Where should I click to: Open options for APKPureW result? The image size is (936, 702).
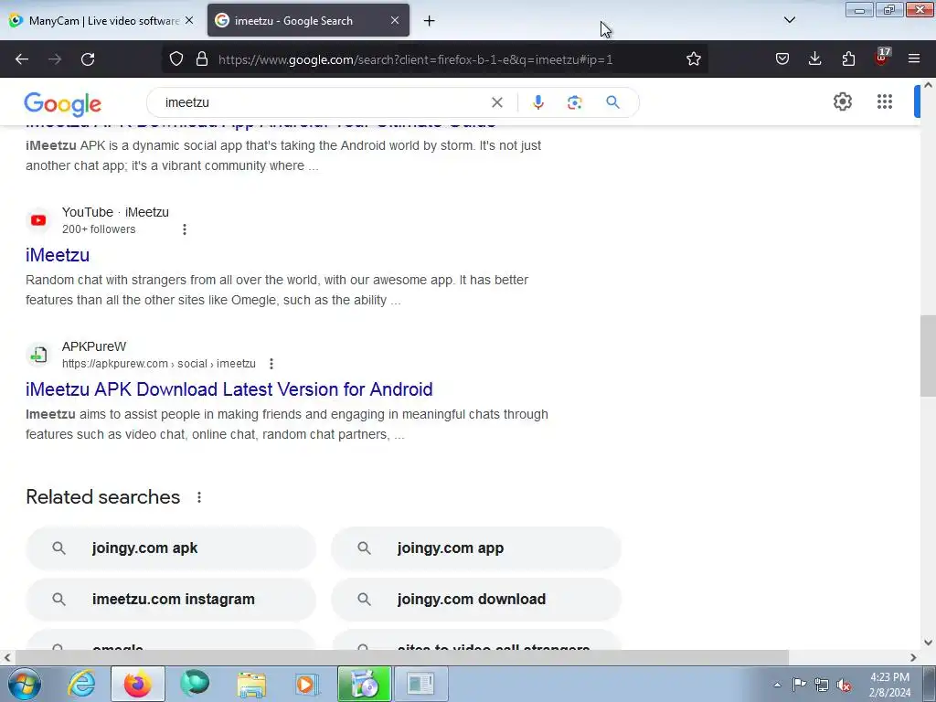271,364
